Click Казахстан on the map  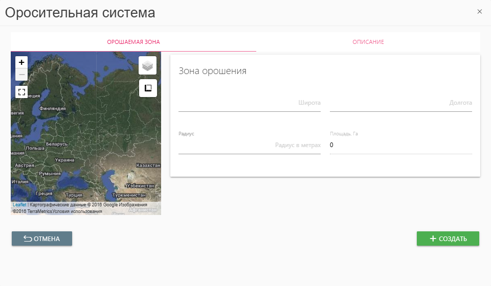149,166
